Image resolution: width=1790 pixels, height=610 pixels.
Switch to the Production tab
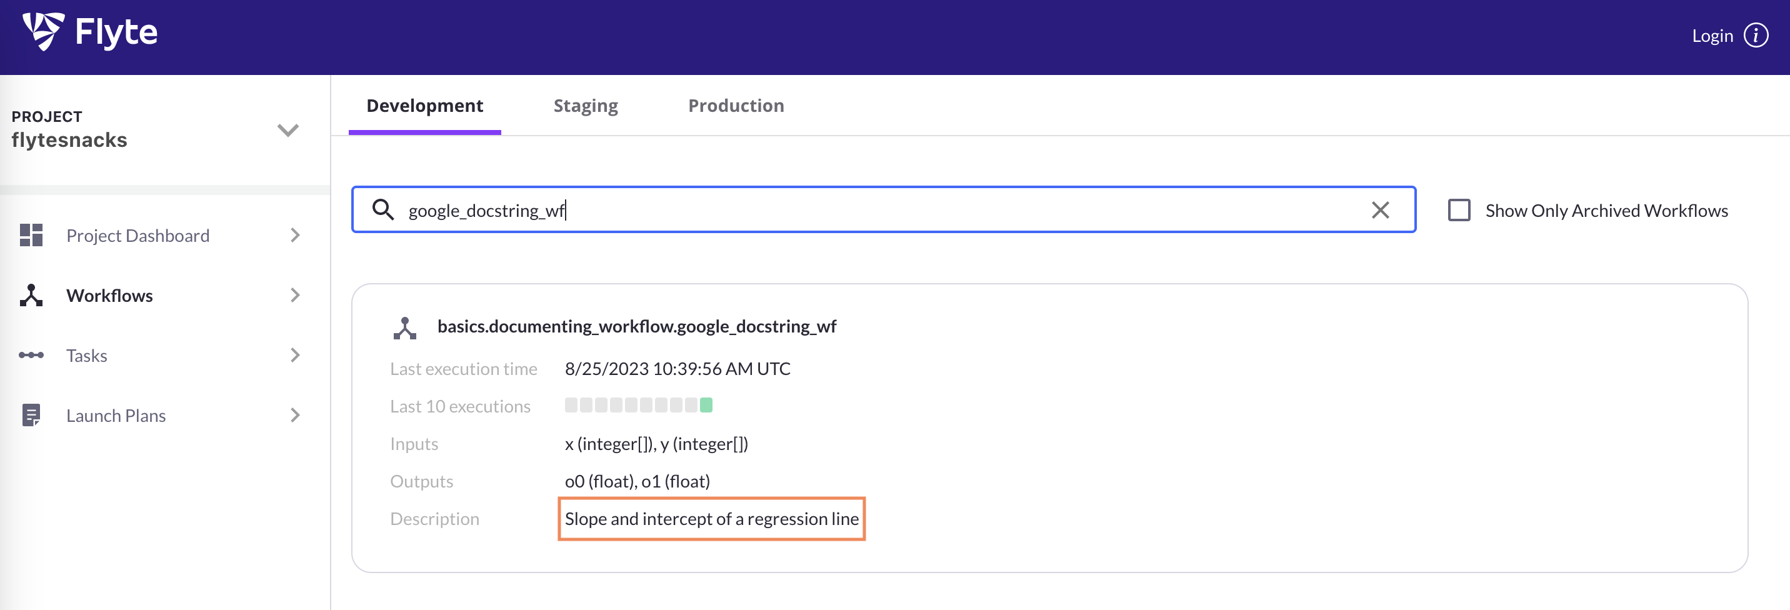tap(736, 106)
